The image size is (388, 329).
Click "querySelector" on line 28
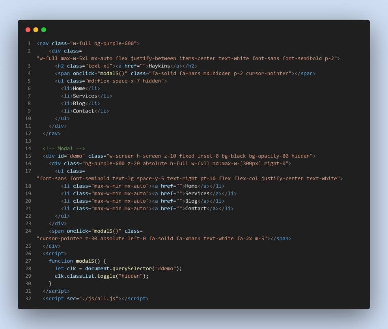(x=132, y=269)
